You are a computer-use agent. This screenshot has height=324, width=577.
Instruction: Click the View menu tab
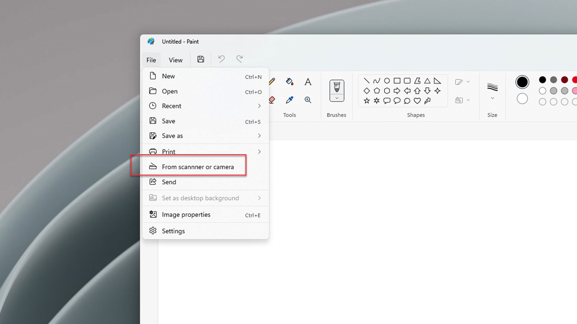(176, 60)
